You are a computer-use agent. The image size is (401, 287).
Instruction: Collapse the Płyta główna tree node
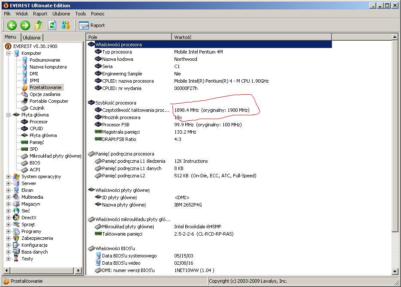point(9,115)
